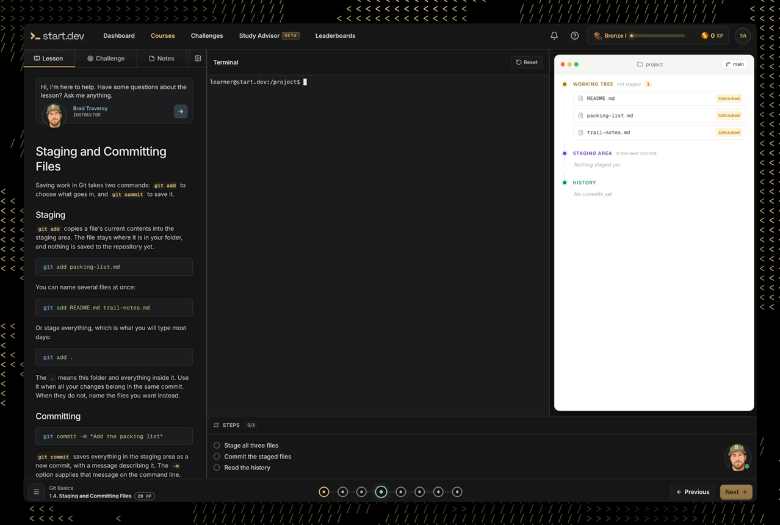Image resolution: width=780 pixels, height=525 pixels.
Task: Open the SA user avatar menu
Action: 743,35
